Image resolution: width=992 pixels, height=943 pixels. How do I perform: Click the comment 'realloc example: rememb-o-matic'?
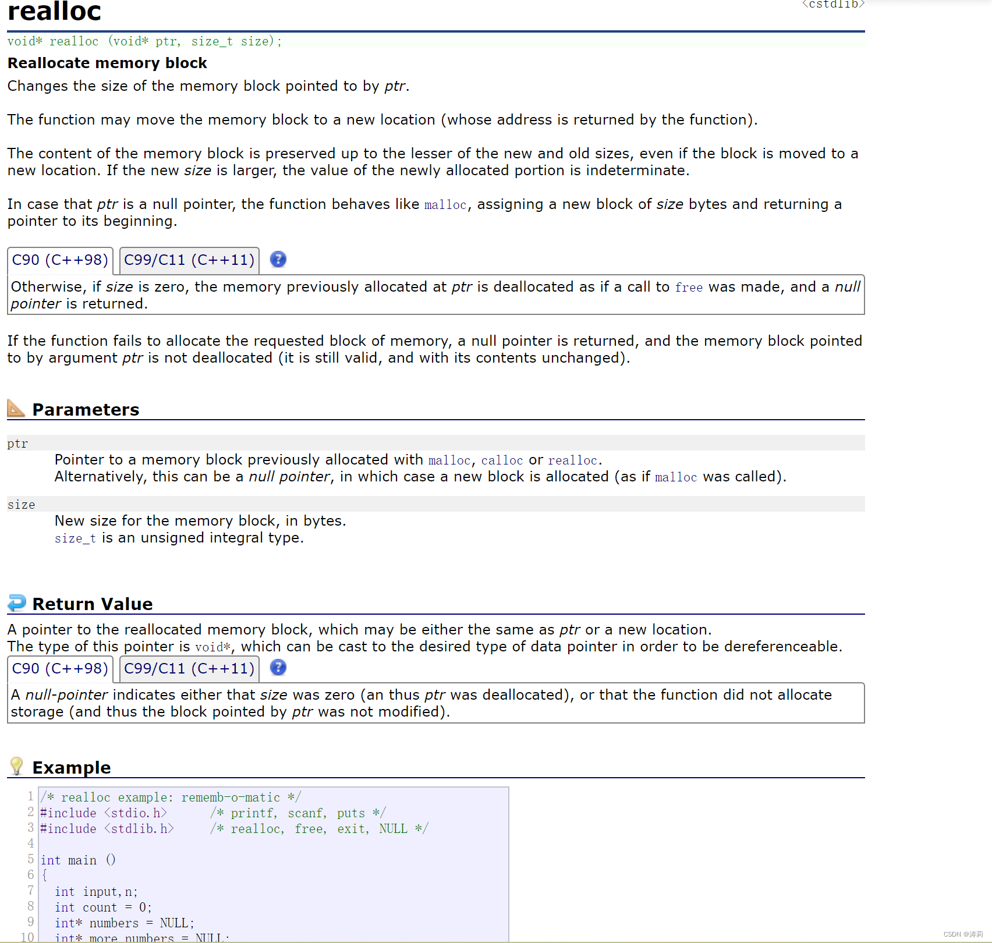[x=171, y=797]
